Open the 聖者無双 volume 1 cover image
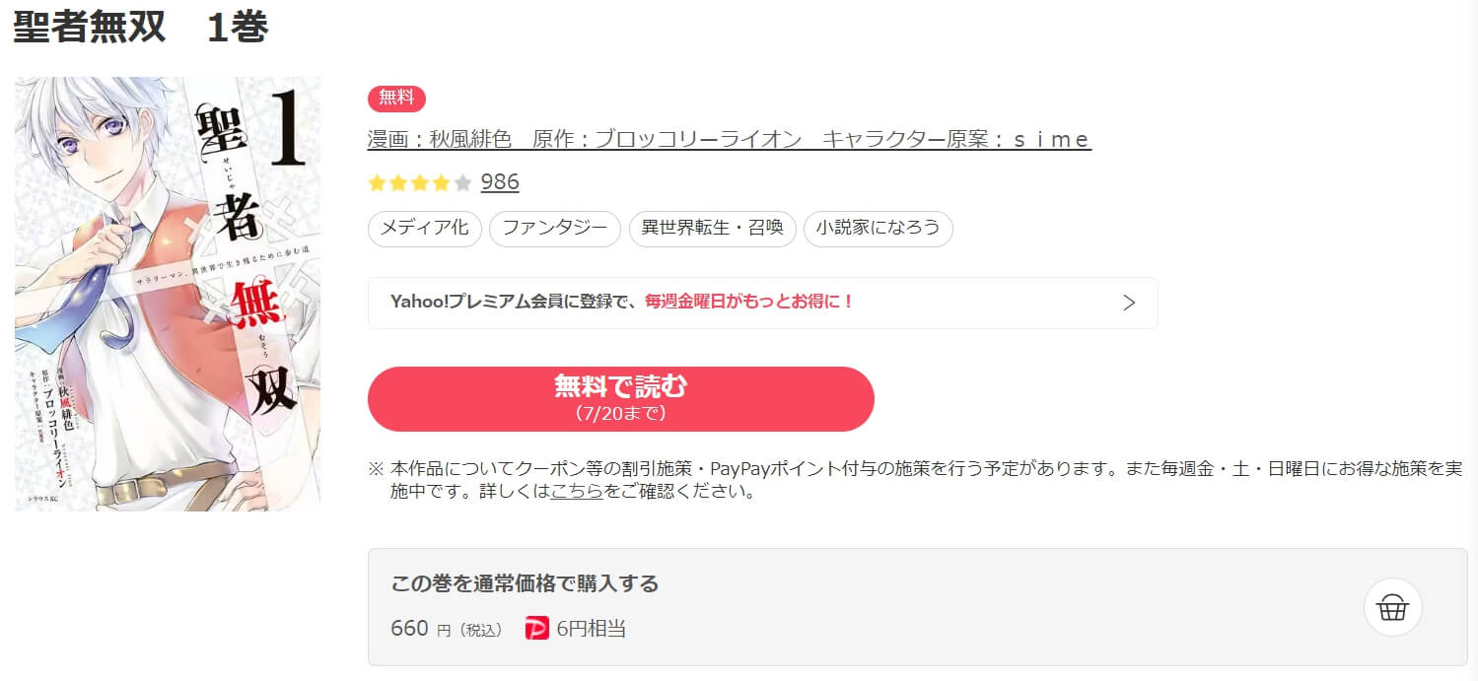This screenshot has width=1478, height=681. pyautogui.click(x=168, y=294)
